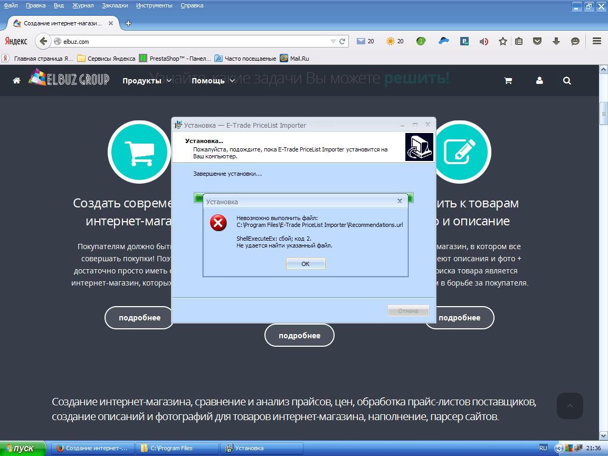Click the middle подробнее button below the installer
Image resolution: width=608 pixels, height=456 pixels.
click(299, 336)
